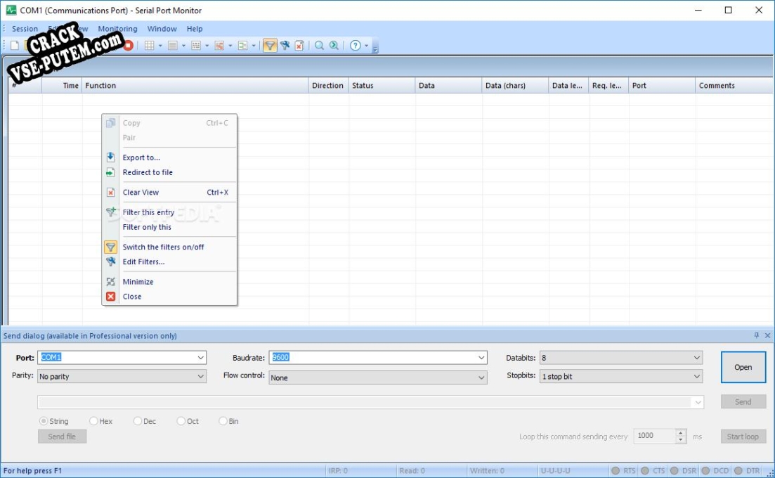The image size is (775, 478).
Task: Open dropdown arrow beside Line view icon
Action: pos(183,46)
